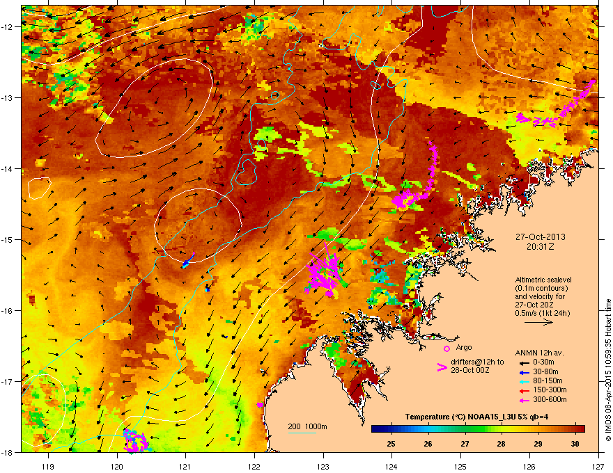Image resolution: width=613 pixels, height=473 pixels.
Task: Click the longitude axis label '126'
Action: pos(529,466)
